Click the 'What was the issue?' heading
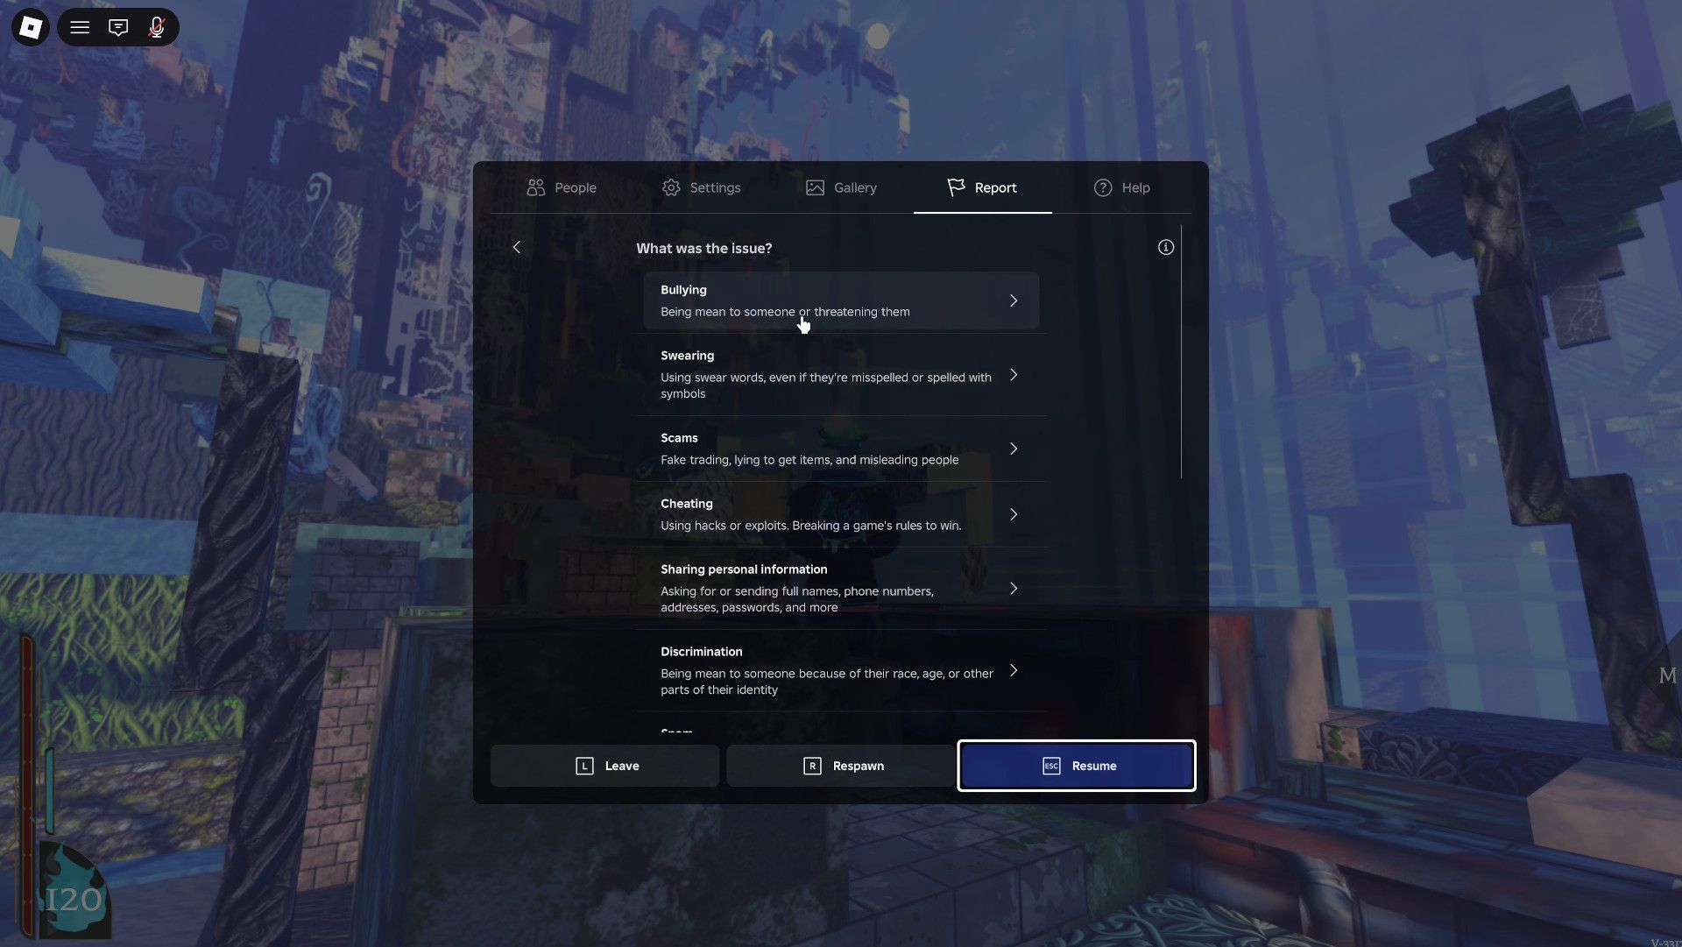1682x947 pixels. pos(703,249)
